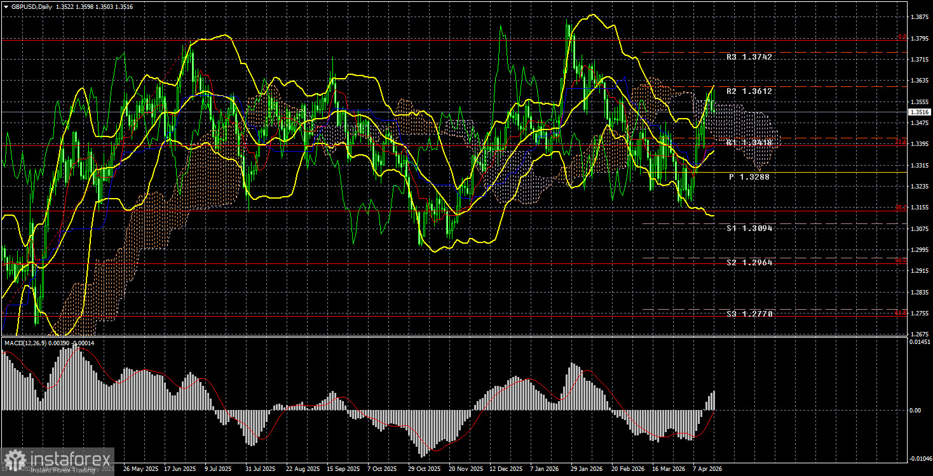Select the 38.2 Fibonacci level label
Image resolution: width=933 pixels, height=476 pixels.
(x=901, y=208)
